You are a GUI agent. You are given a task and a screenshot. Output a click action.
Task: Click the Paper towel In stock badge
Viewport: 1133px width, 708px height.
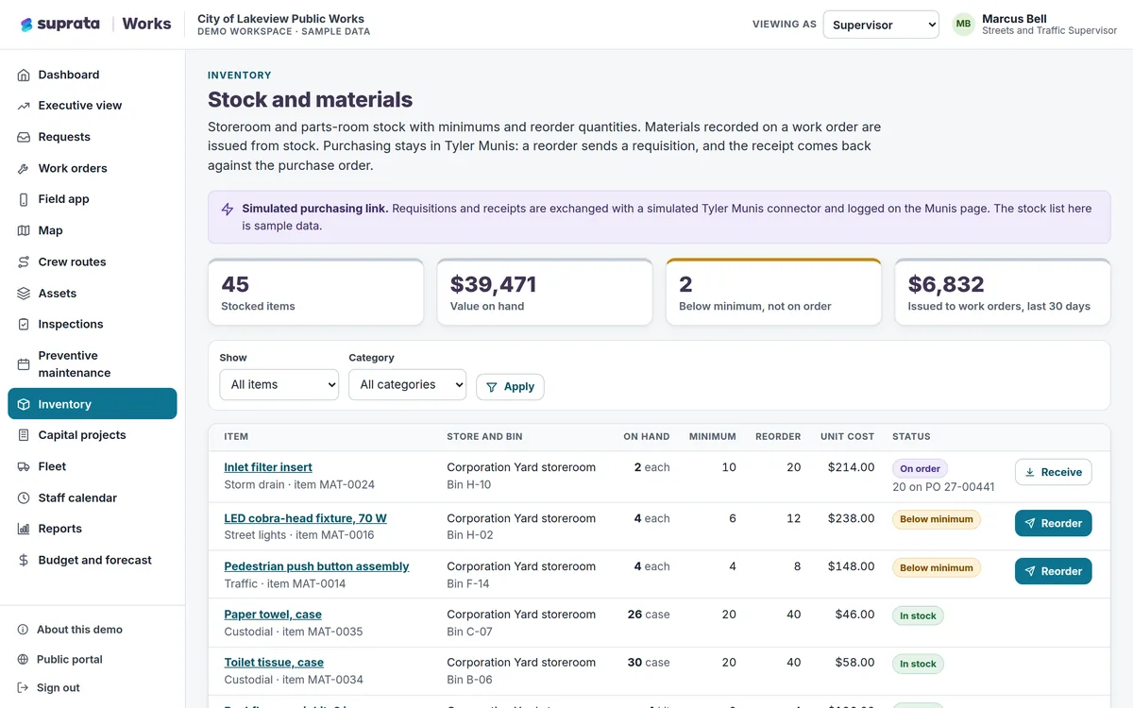pyautogui.click(x=918, y=616)
